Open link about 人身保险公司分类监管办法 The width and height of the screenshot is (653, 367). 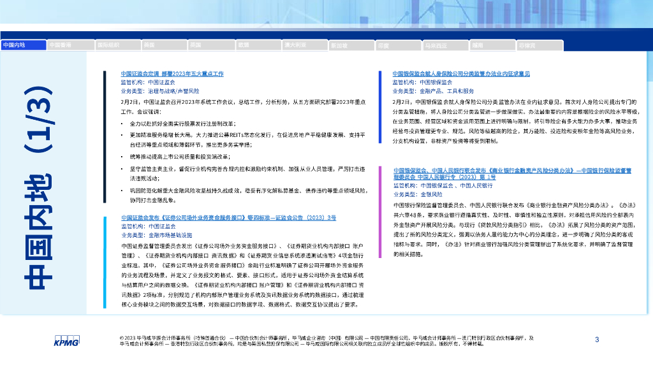[461, 74]
